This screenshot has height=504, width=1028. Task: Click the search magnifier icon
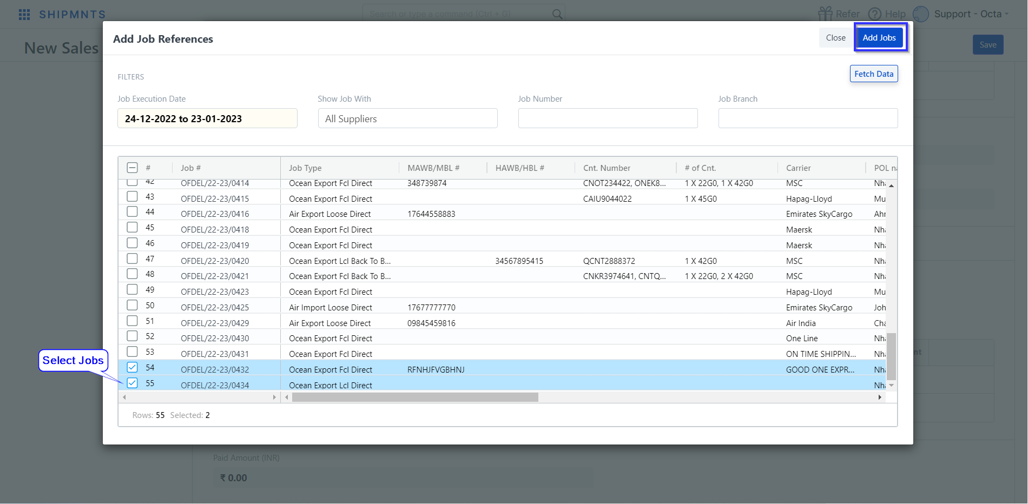(x=557, y=14)
